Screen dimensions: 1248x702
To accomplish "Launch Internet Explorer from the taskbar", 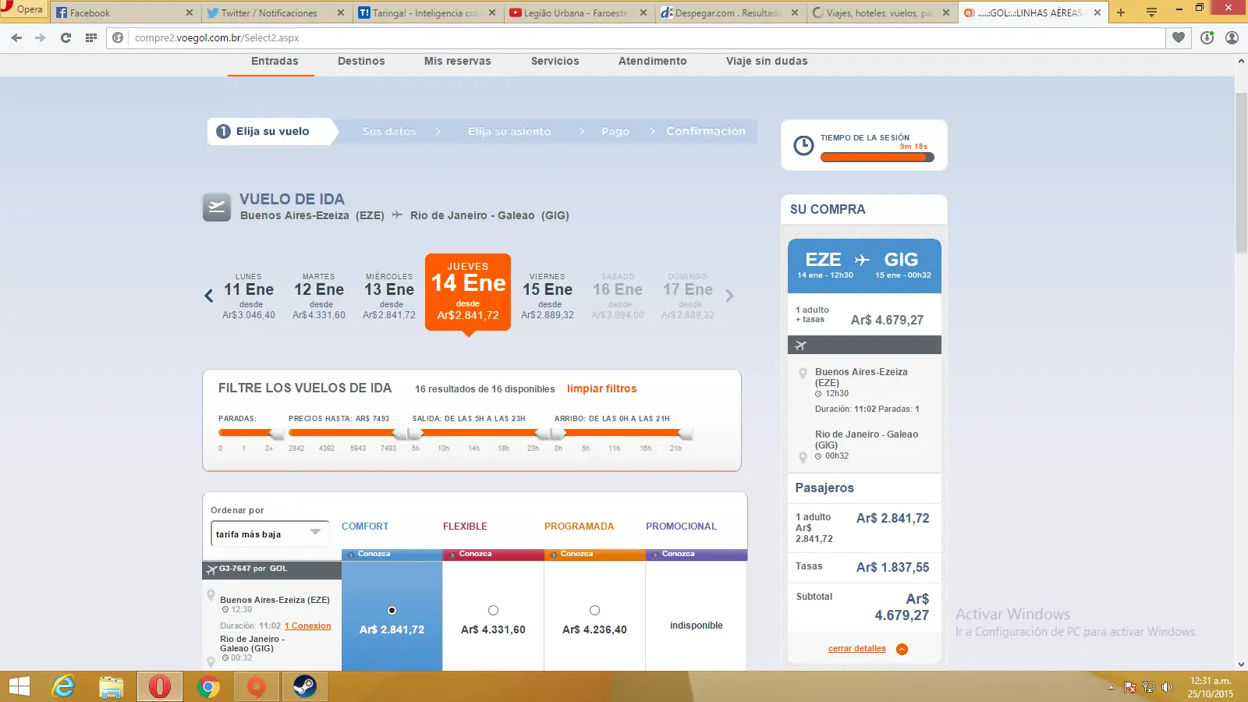I will [63, 686].
